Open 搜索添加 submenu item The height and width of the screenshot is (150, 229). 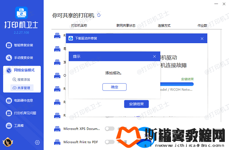[x=21, y=80]
